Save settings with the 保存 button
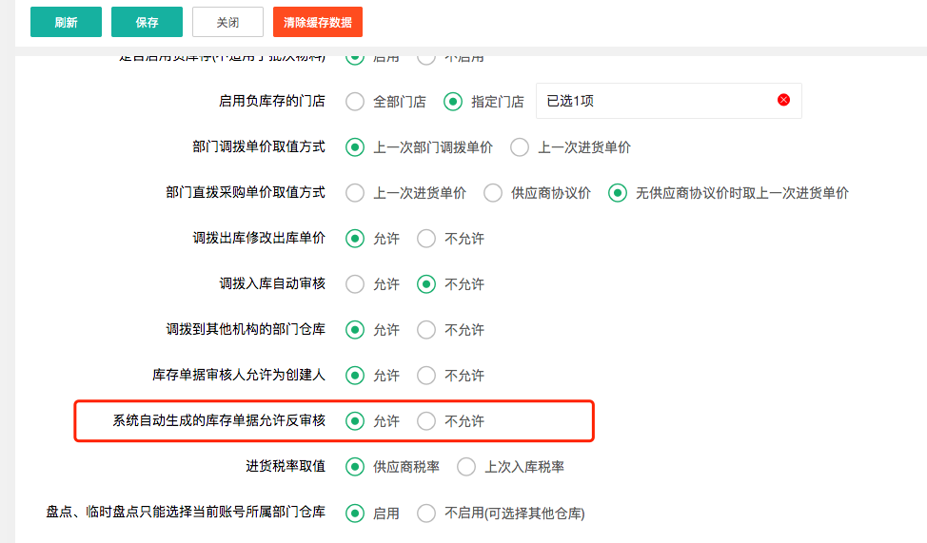This screenshot has height=543, width=927. click(x=147, y=23)
